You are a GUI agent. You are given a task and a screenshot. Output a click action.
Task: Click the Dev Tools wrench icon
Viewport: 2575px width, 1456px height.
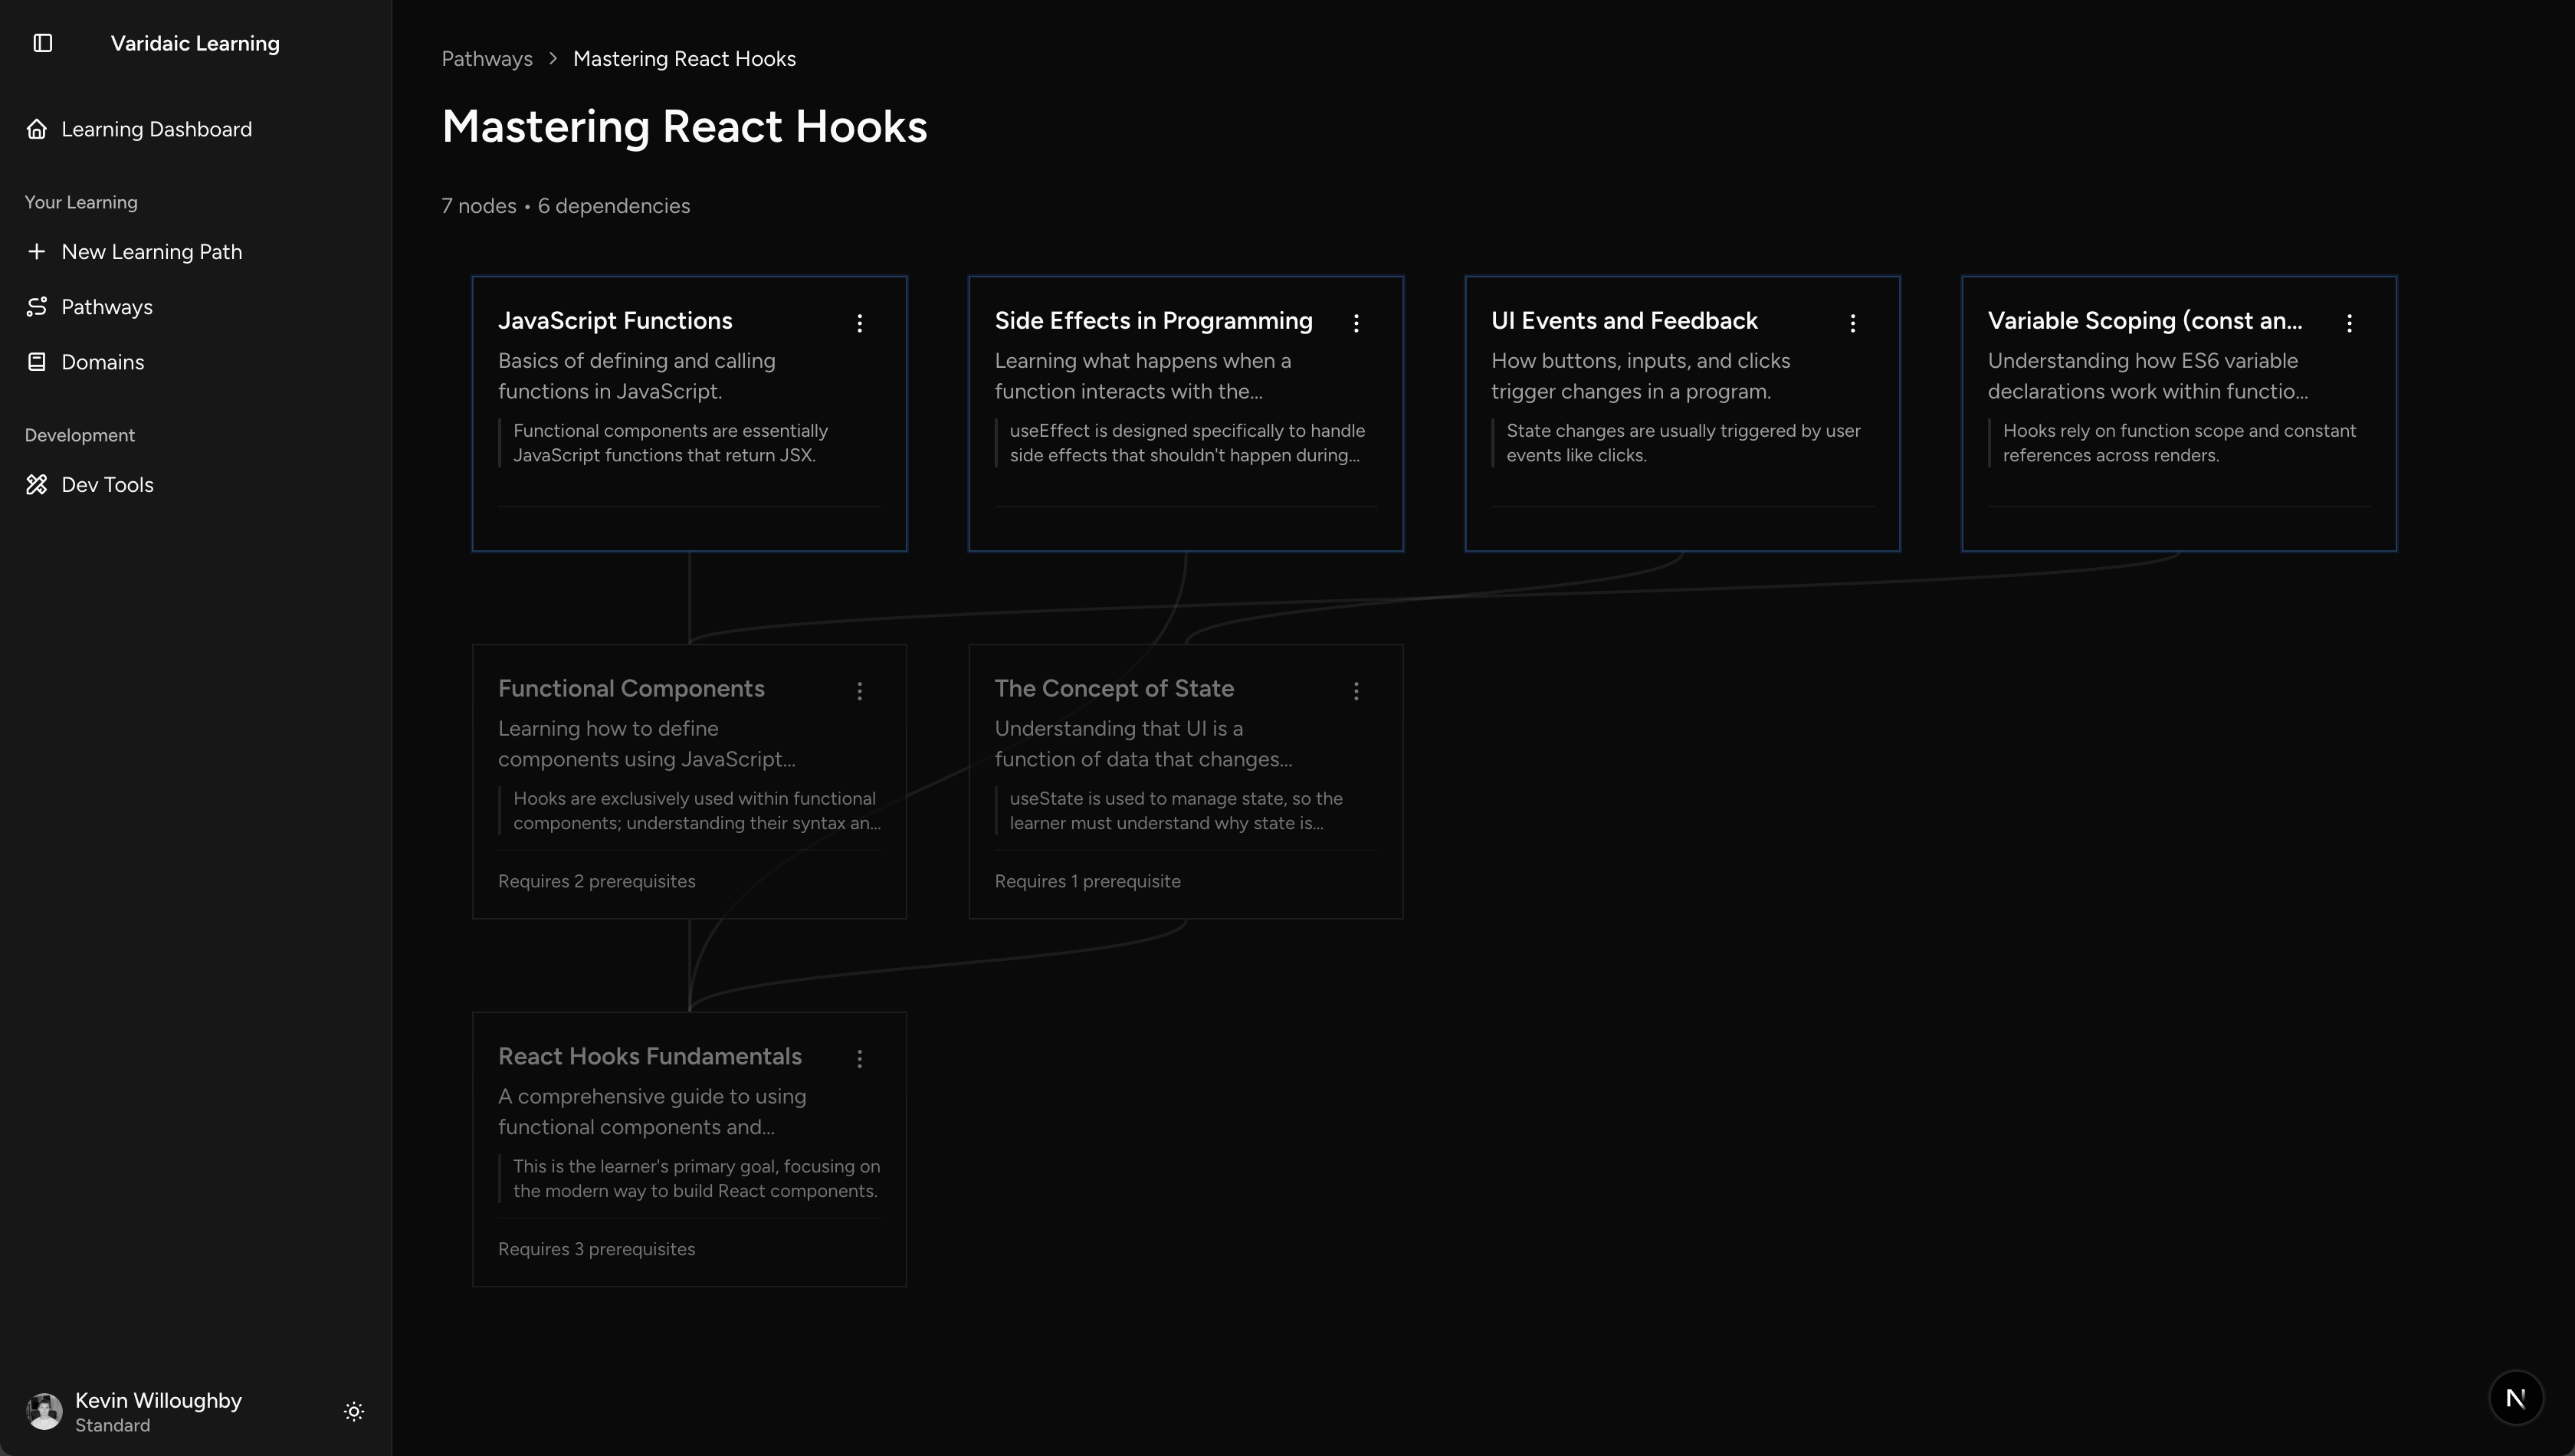(37, 485)
